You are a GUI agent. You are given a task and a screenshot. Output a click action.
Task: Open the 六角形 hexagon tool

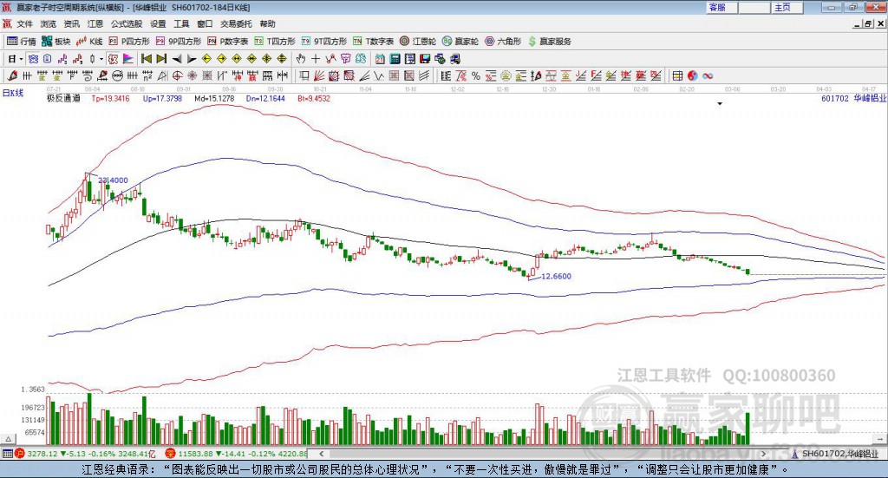[503, 42]
